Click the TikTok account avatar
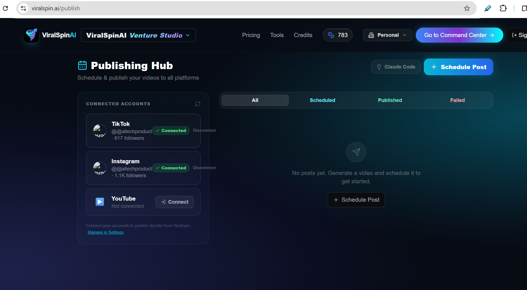 coord(99,131)
